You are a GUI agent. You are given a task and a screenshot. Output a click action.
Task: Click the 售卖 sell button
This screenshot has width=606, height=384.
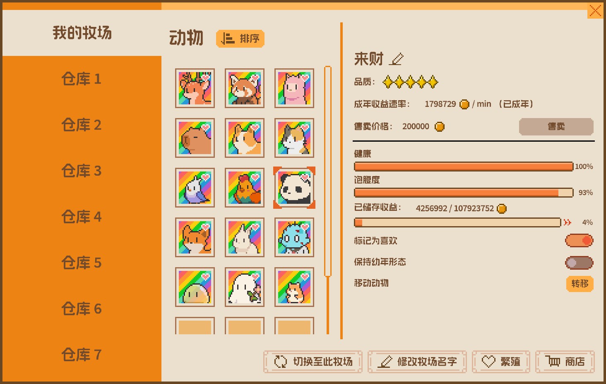tap(556, 126)
